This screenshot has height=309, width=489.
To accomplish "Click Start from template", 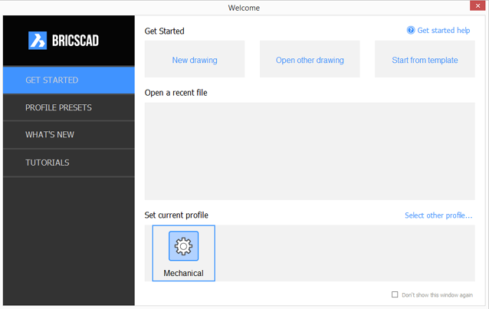I will click(425, 59).
